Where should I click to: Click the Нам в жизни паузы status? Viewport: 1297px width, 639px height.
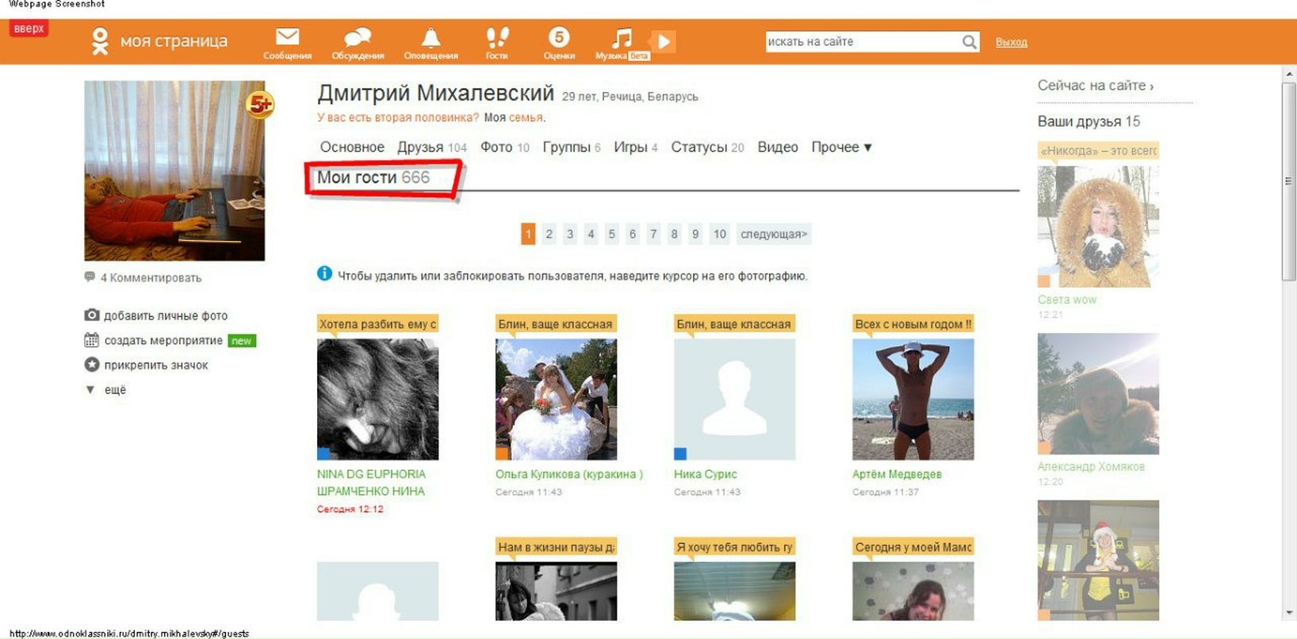coord(556,546)
